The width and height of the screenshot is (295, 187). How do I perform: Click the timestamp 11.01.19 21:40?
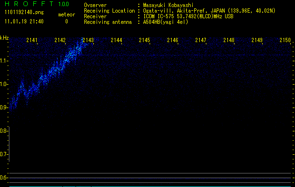click(24, 22)
